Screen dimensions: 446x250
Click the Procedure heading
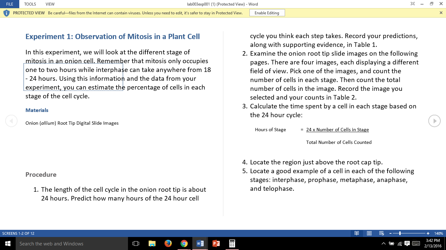41,174
